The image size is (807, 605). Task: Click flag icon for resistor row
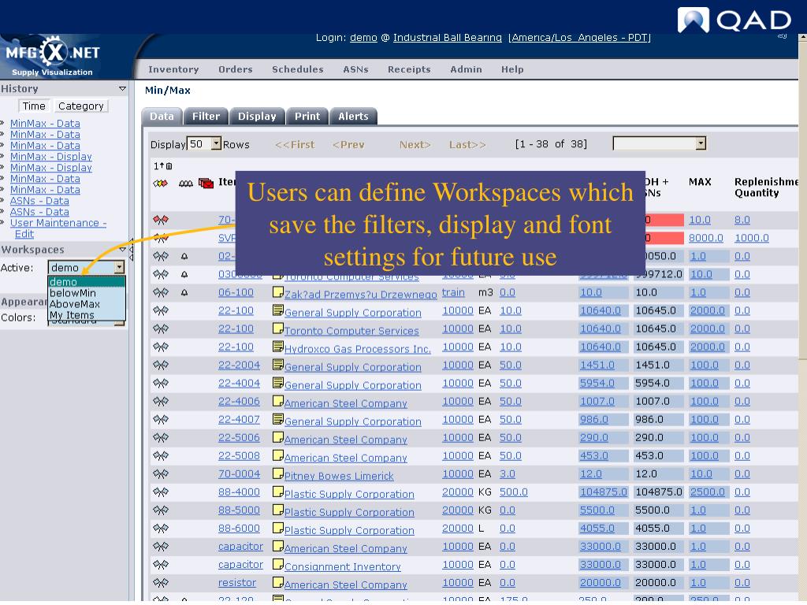161,583
